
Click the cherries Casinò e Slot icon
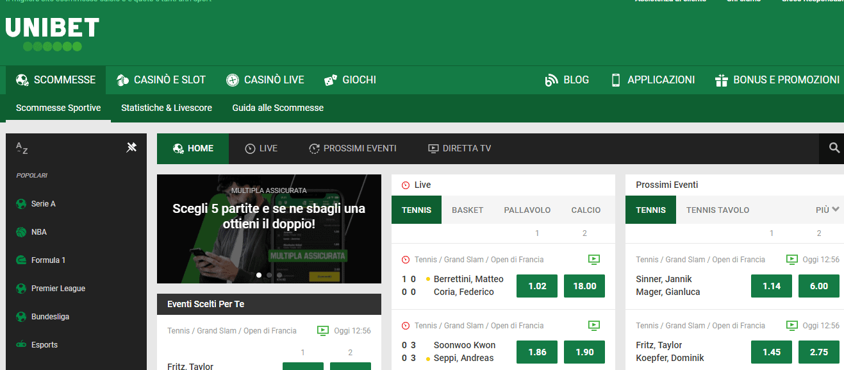click(122, 80)
